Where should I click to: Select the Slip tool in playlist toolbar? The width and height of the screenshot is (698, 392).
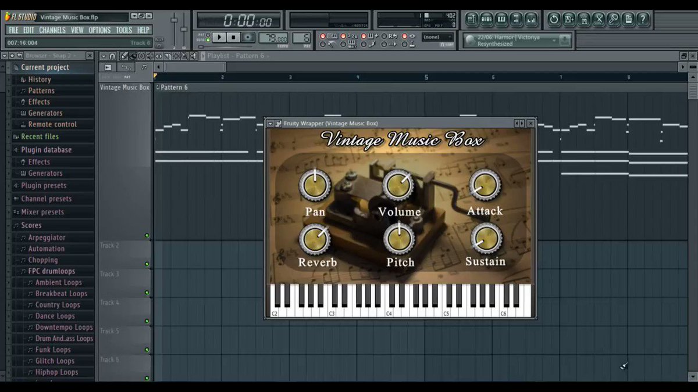[x=159, y=56]
